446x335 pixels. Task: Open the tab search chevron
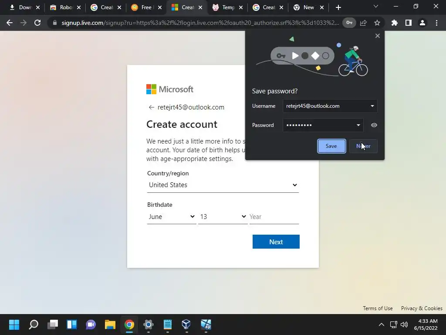pyautogui.click(x=376, y=6)
